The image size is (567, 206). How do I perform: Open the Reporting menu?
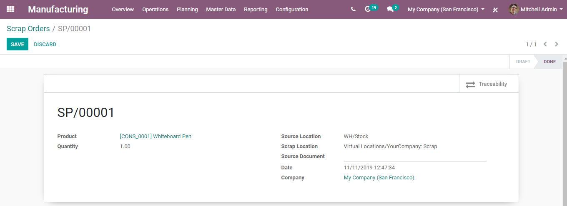point(256,9)
